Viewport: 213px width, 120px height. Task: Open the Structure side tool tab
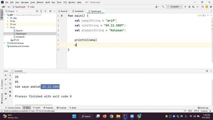2,84
